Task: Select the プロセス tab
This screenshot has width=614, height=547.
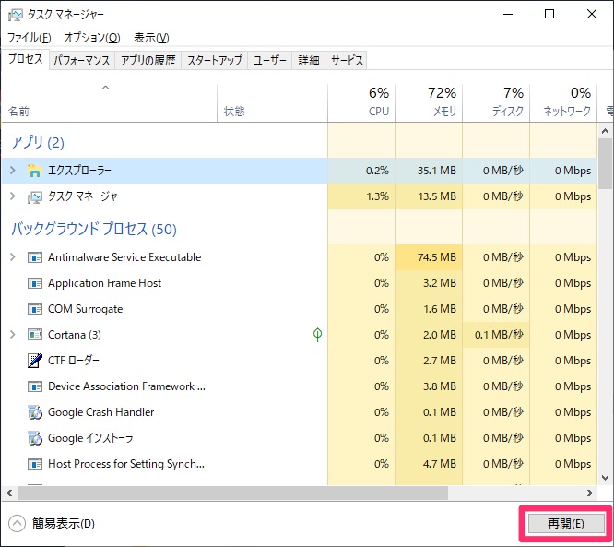Action: coord(26,59)
